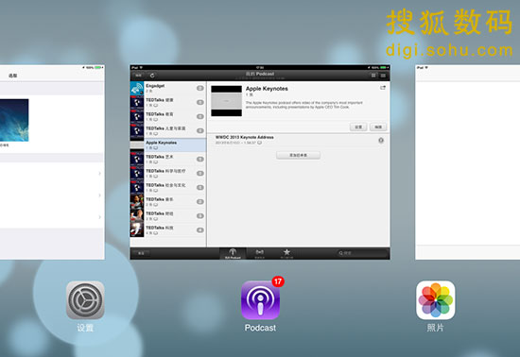Switch to the Photos app preview card
The height and width of the screenshot is (357, 520).
coord(468,162)
